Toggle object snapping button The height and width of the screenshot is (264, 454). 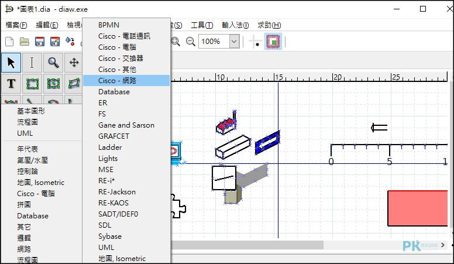click(273, 42)
